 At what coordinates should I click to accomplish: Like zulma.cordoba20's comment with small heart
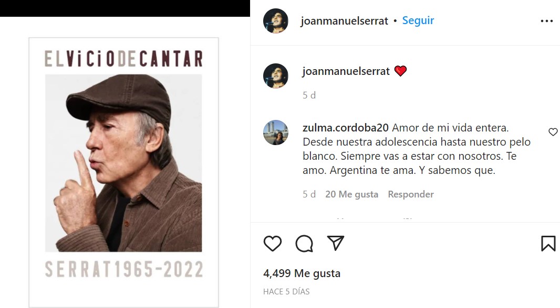pyautogui.click(x=553, y=132)
